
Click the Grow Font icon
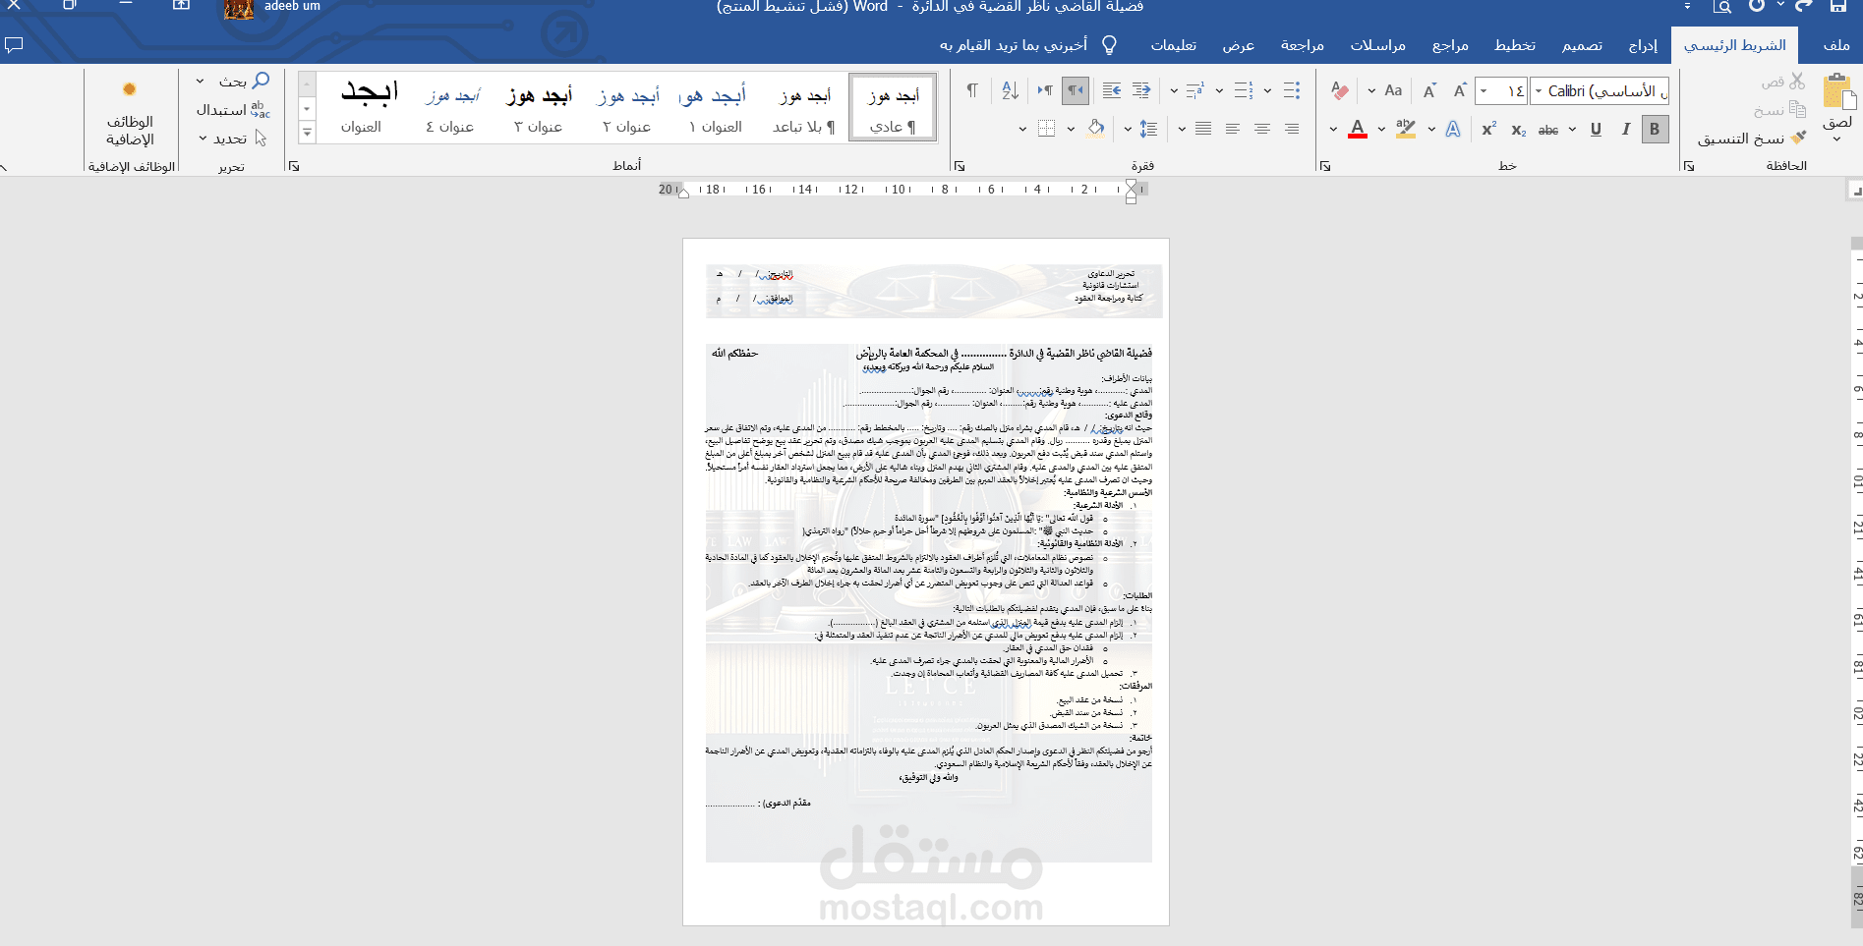[1460, 90]
